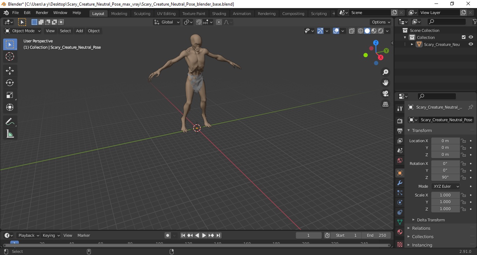Switch to wireframe viewport shading
The width and height of the screenshot is (477, 255).
click(361, 31)
